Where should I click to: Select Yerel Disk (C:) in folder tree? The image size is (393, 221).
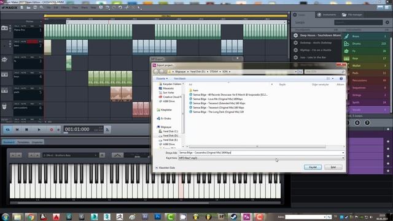point(171,131)
